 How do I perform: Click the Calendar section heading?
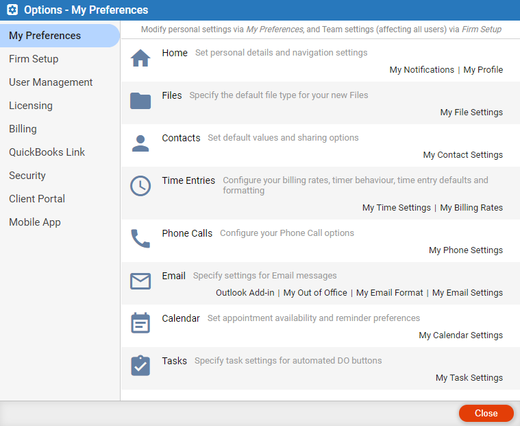coord(181,318)
